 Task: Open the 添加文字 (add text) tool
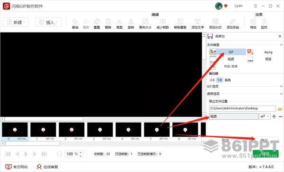click(x=197, y=24)
